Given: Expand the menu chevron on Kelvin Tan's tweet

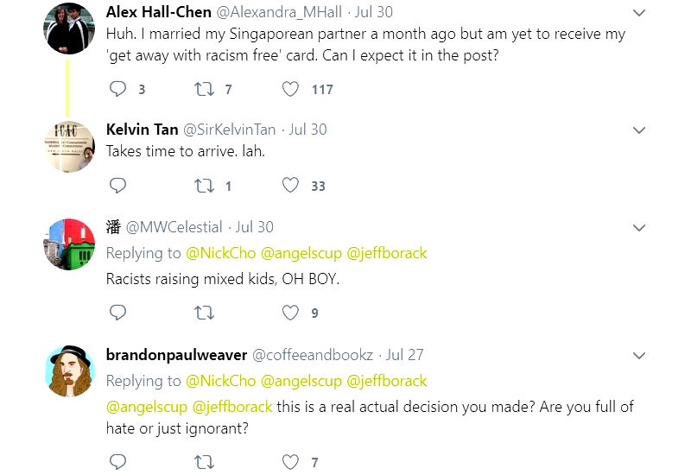Looking at the screenshot, I should (x=639, y=130).
